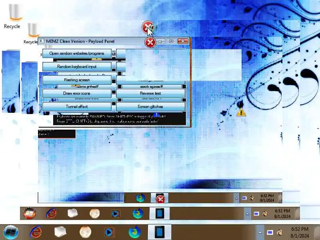
Task: Open the Windows Start menu orb
Action: pyautogui.click(x=11, y=232)
